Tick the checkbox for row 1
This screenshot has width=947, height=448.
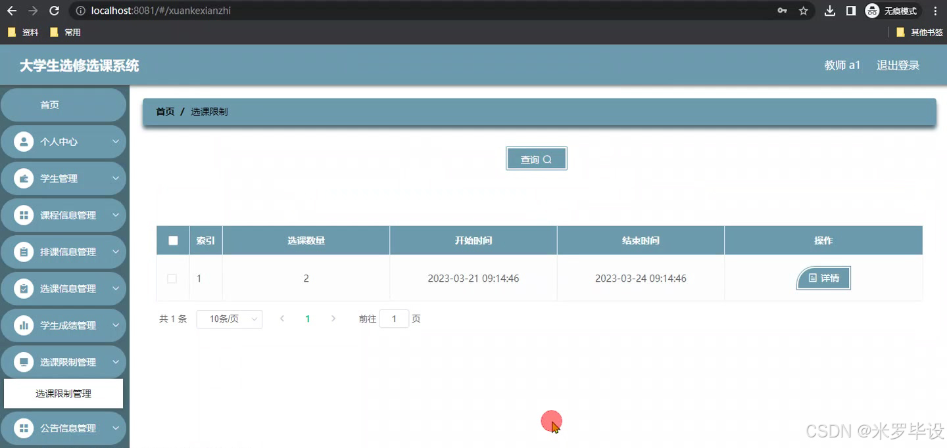pos(172,279)
